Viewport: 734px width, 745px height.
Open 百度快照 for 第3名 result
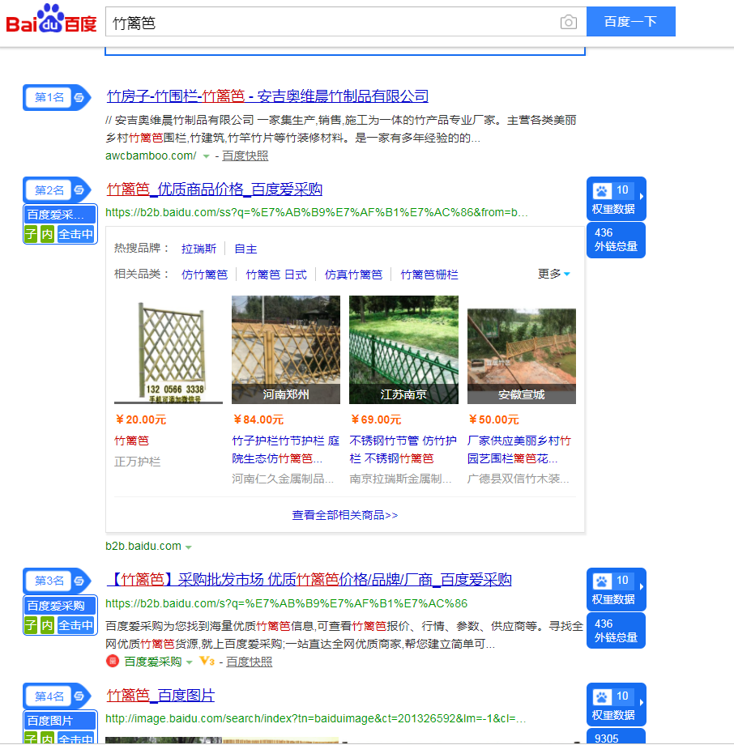[249, 662]
